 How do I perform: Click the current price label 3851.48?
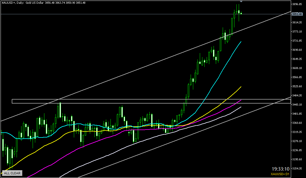[x=297, y=14]
